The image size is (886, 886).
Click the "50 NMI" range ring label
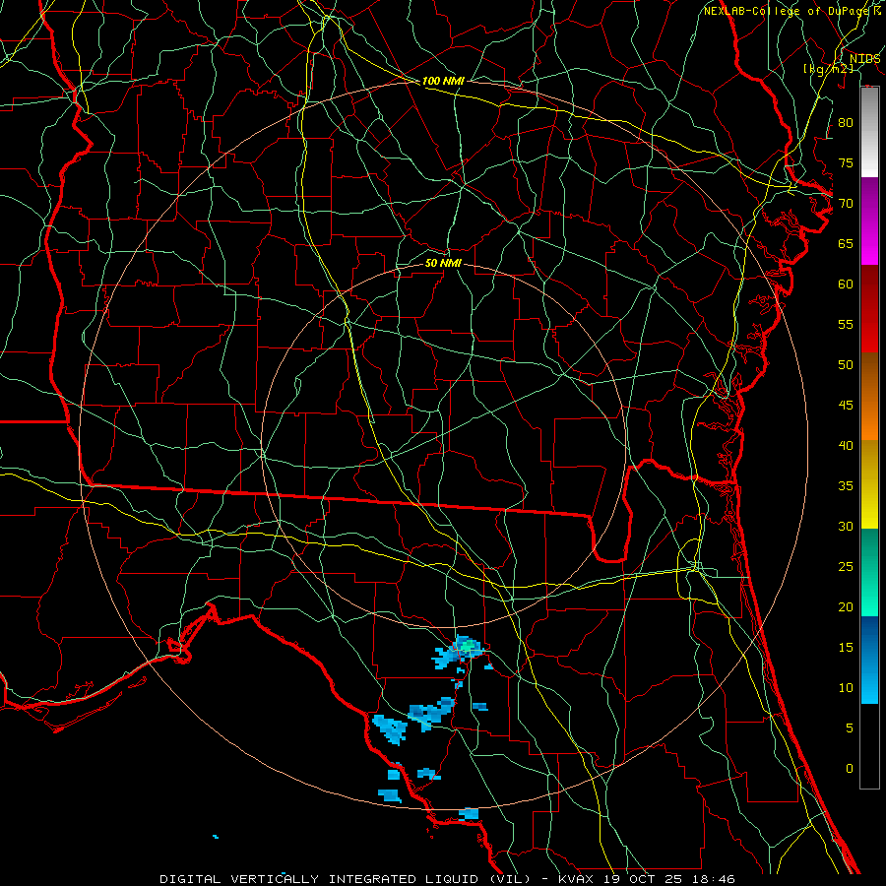pyautogui.click(x=443, y=263)
